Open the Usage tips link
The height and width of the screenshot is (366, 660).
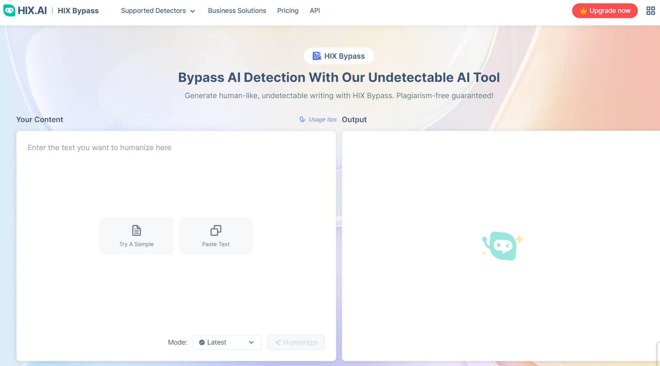(318, 120)
